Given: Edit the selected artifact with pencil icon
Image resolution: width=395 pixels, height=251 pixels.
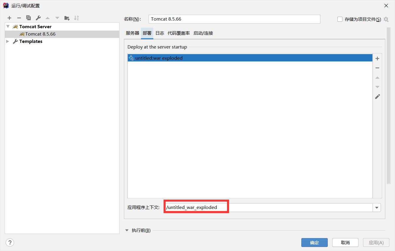Looking at the screenshot, I should click(377, 96).
